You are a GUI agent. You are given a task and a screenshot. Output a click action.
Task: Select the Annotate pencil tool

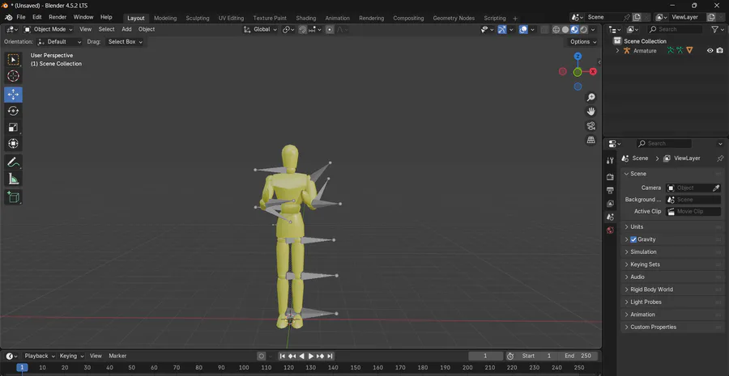point(13,163)
